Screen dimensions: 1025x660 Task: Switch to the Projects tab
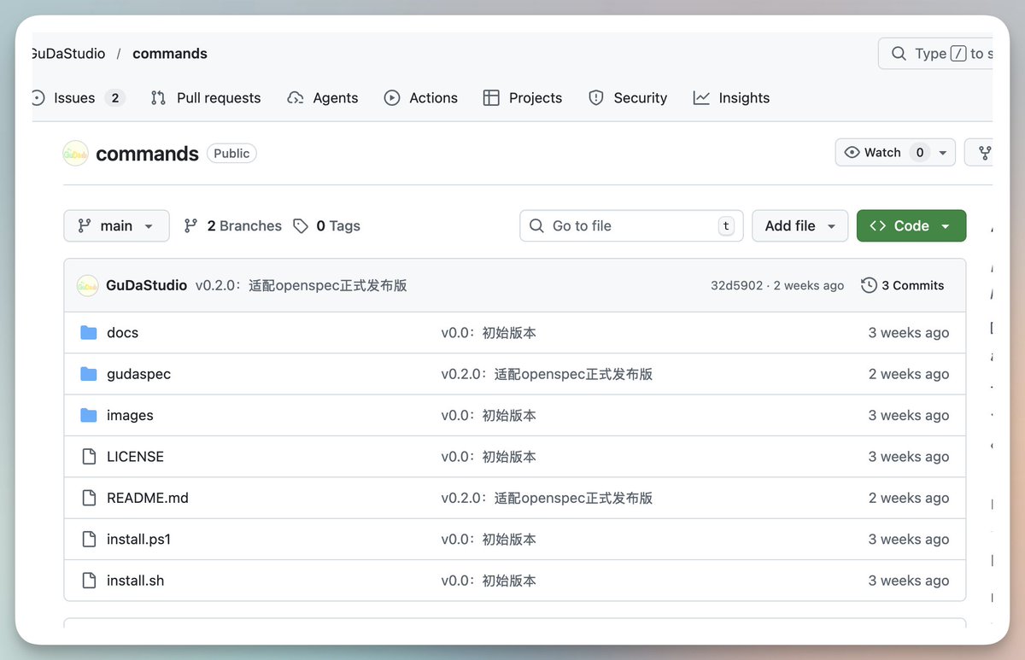click(523, 98)
